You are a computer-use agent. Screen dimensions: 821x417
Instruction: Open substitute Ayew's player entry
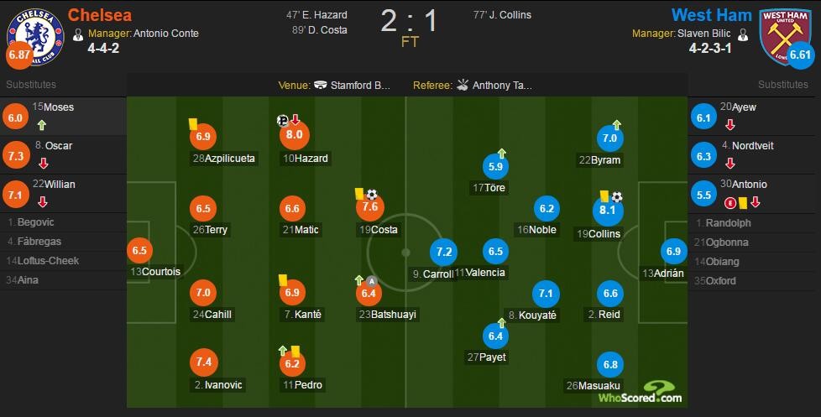click(751, 116)
